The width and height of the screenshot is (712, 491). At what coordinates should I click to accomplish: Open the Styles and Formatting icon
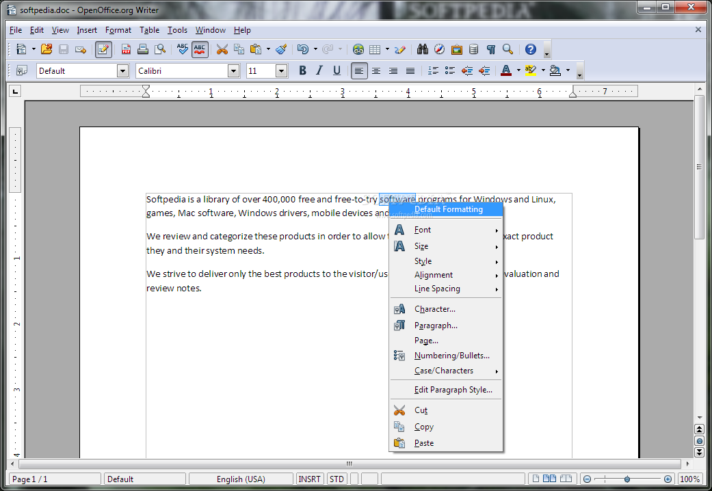[x=21, y=70]
